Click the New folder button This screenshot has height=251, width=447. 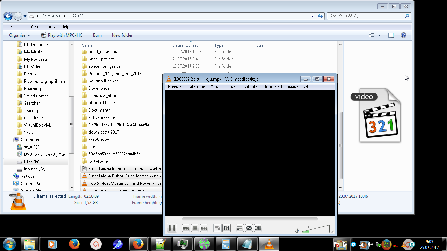pyautogui.click(x=122, y=35)
